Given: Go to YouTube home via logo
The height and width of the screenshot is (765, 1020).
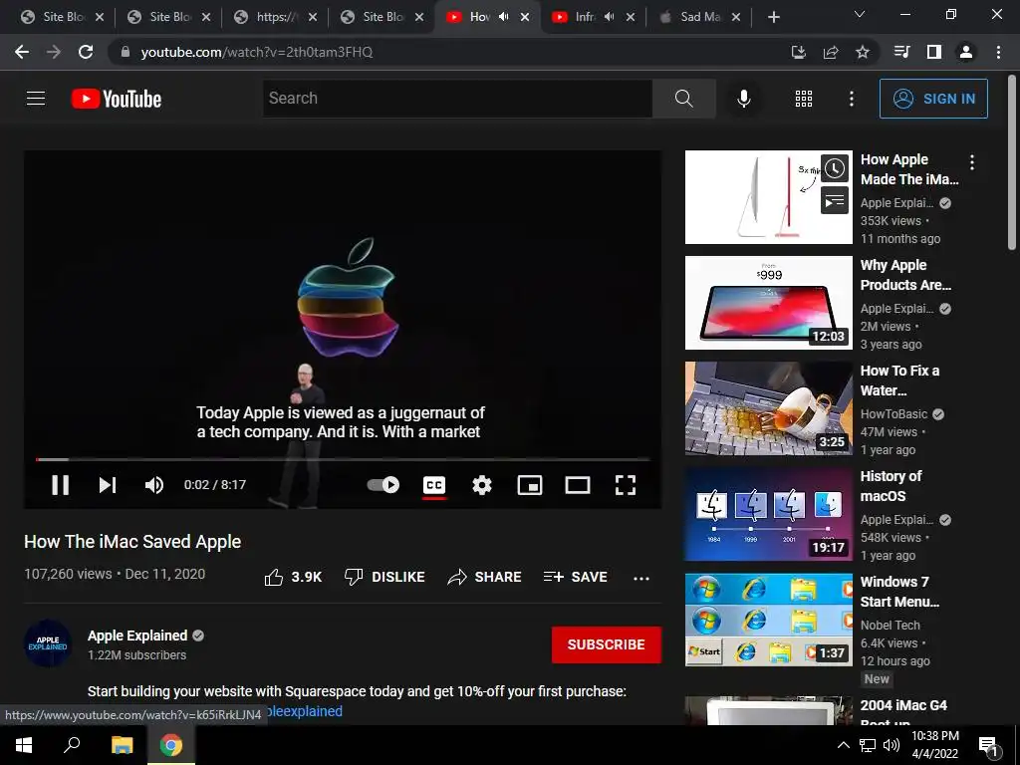Looking at the screenshot, I should 117,99.
